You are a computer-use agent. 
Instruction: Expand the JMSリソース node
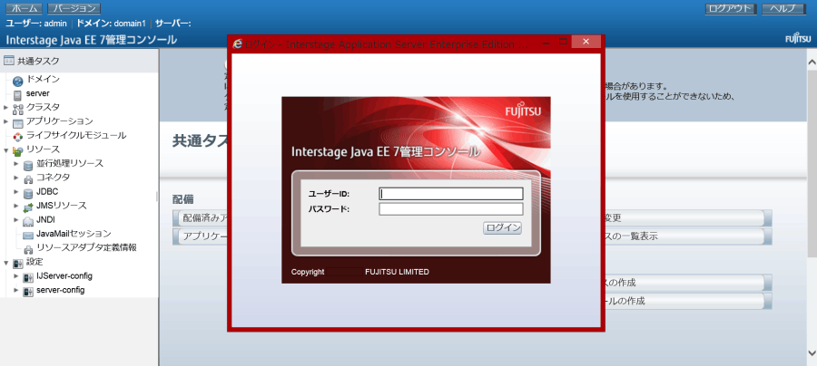[x=16, y=206]
